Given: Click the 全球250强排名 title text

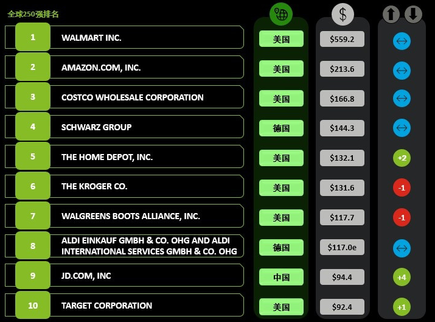Looking at the screenshot, I should click(33, 14).
